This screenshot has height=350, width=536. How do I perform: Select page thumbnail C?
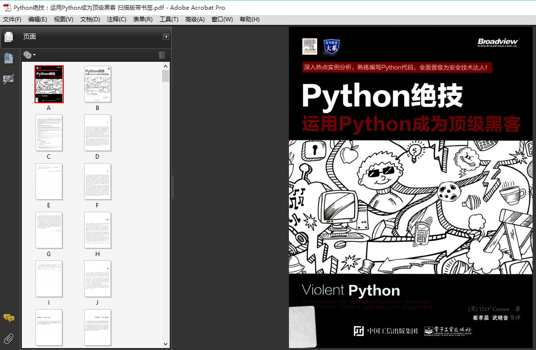click(x=49, y=133)
